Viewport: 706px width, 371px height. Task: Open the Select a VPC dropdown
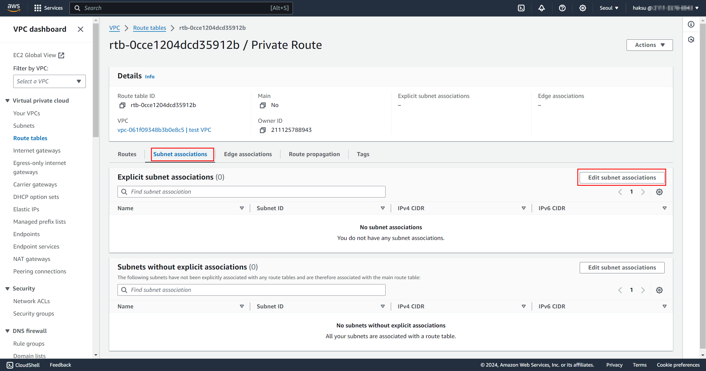pos(49,81)
